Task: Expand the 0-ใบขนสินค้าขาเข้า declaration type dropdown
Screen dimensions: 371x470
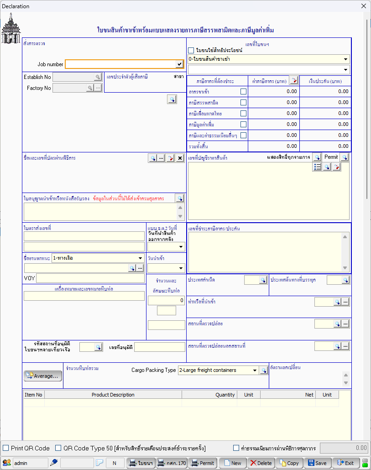Action: (345, 59)
